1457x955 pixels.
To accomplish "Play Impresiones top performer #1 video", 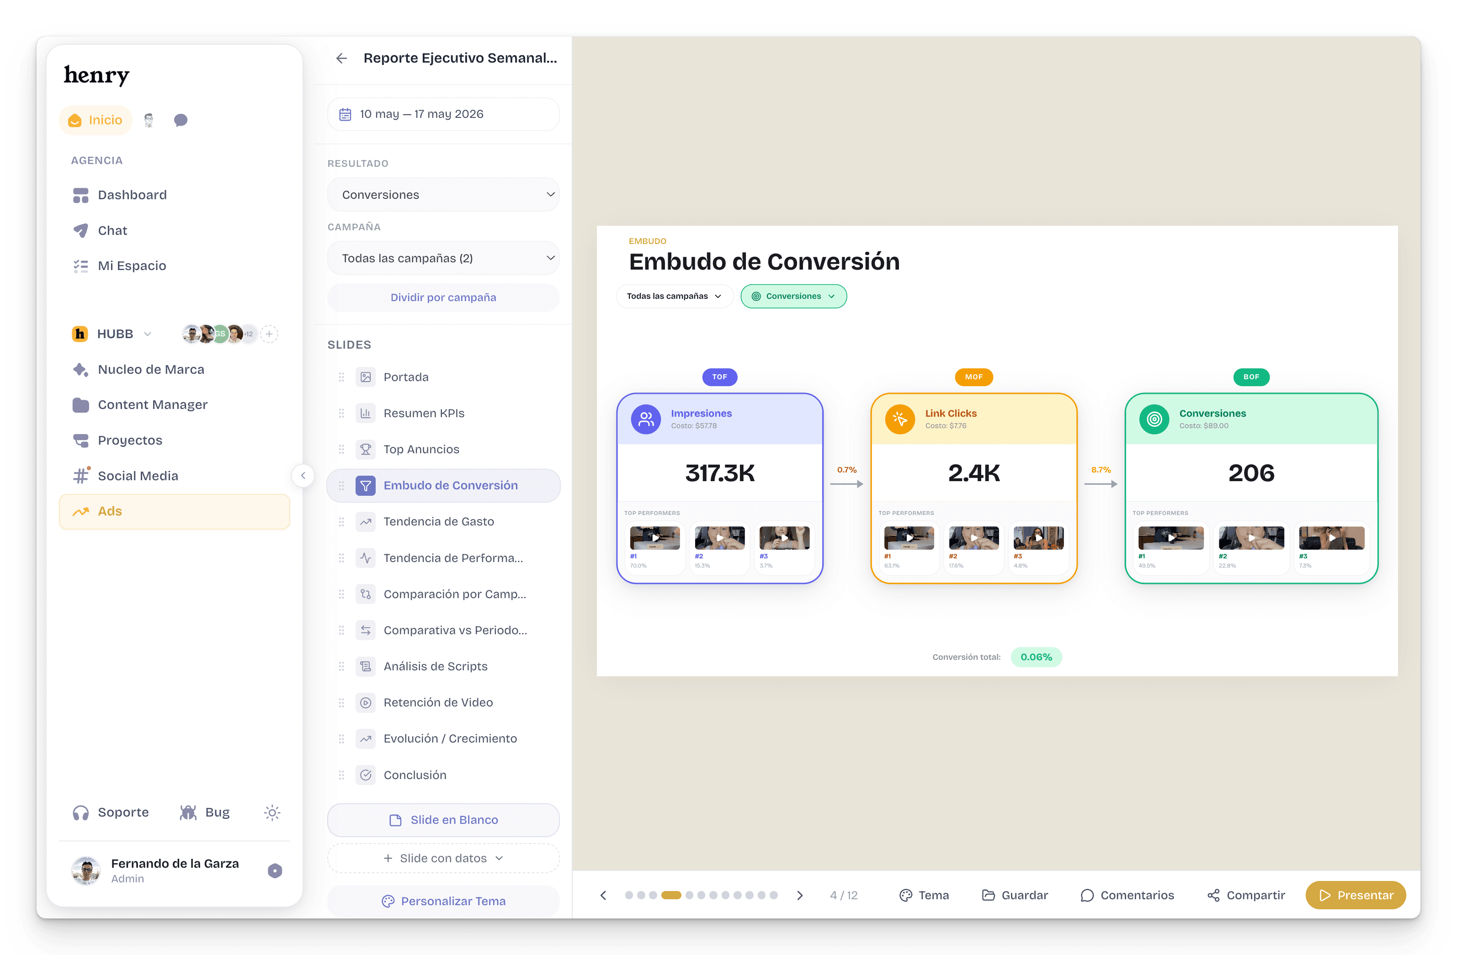I will click(655, 538).
